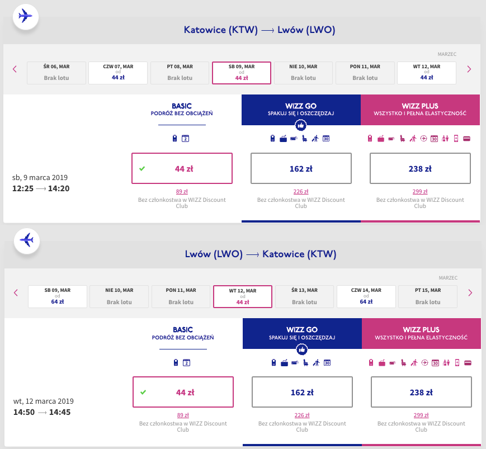Viewport: 486px width, 449px height.
Task: Click 299 zł non-member price link on return
Action: coord(421,415)
